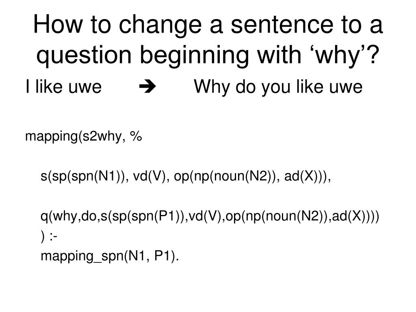Click the right arrow symbol between sentences
The image size is (416, 312).
pos(147,87)
